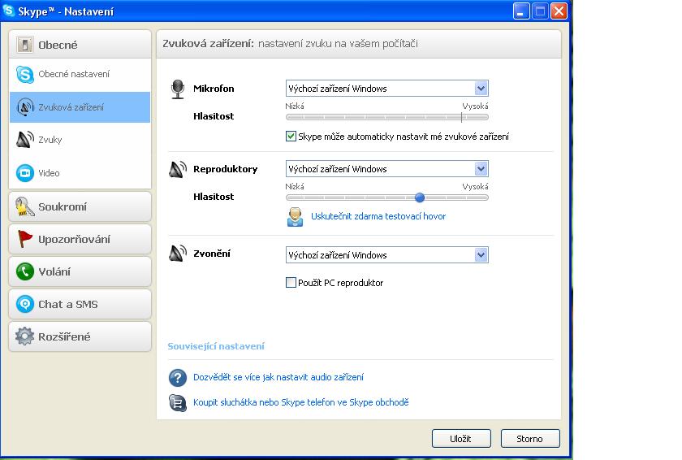Screen dimensions: 682x460
Task: Click the headset person icon for test call
Action: click(x=295, y=217)
